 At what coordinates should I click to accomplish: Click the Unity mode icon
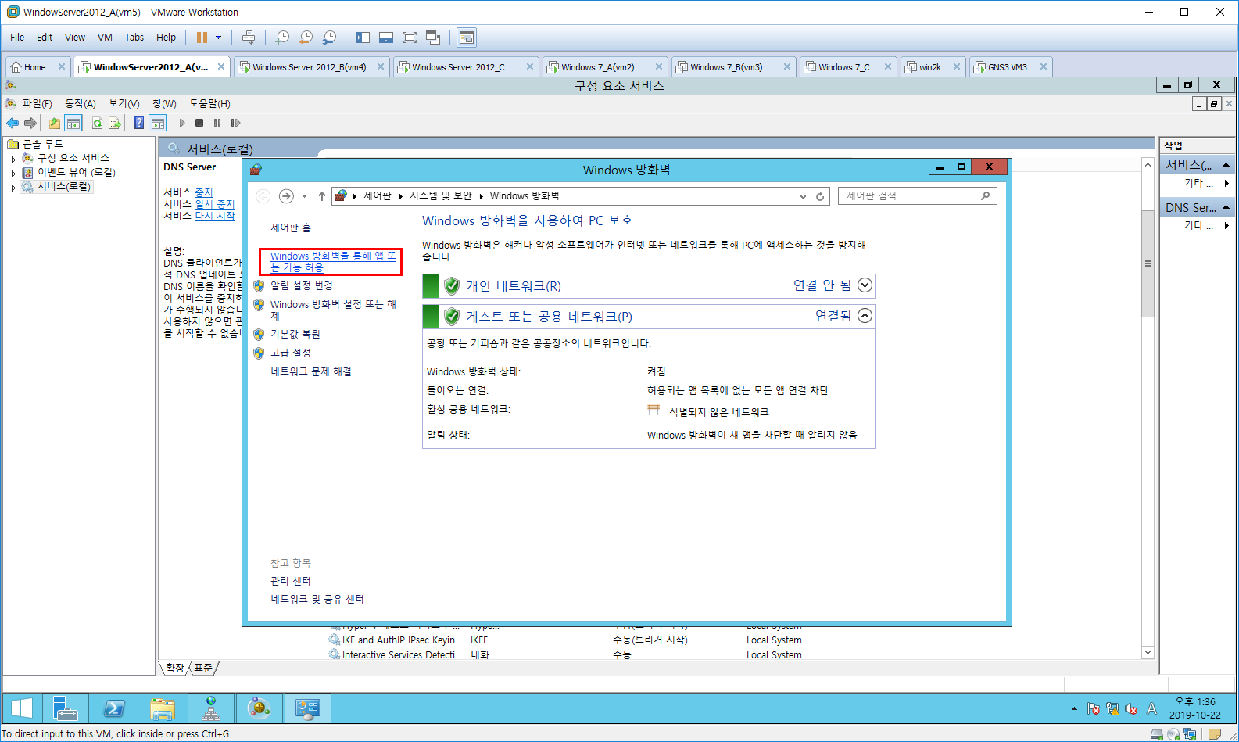click(x=433, y=38)
